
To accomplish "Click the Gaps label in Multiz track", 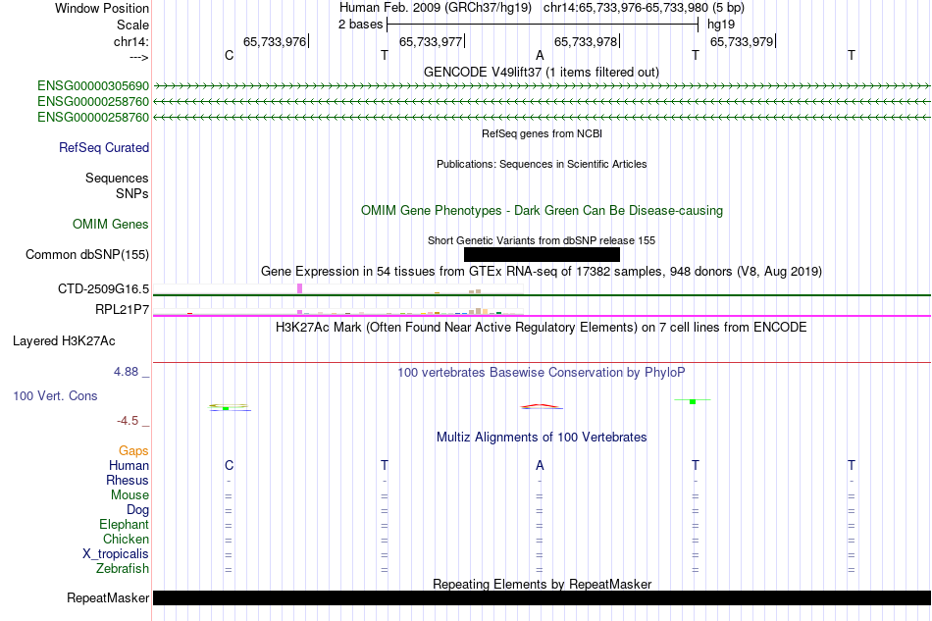I will 133,451.
